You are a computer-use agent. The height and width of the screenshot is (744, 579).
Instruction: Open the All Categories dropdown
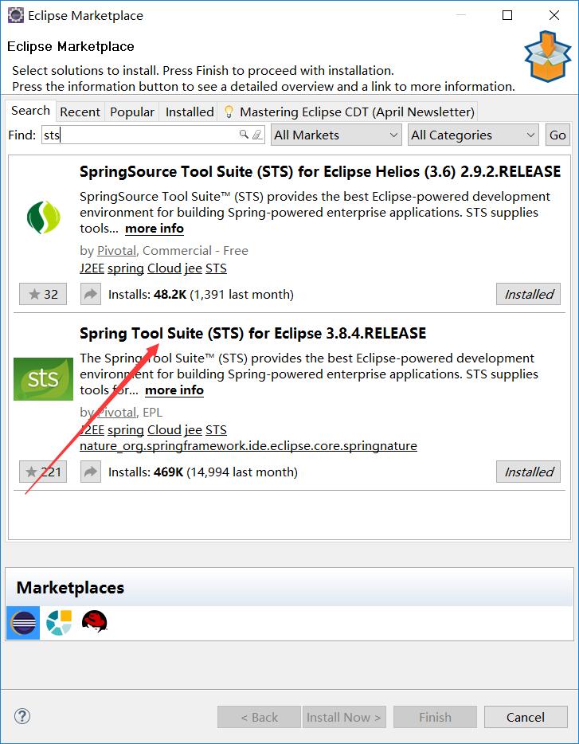click(473, 135)
